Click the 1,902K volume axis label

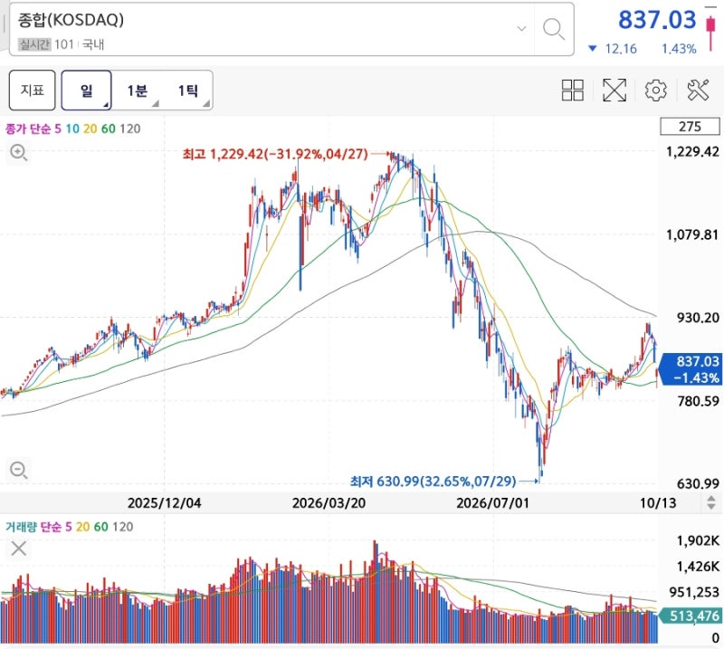(698, 540)
